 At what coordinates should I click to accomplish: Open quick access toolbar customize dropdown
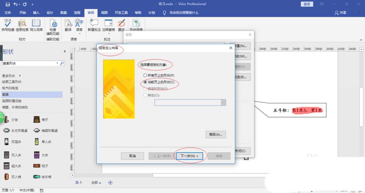pos(32,4)
